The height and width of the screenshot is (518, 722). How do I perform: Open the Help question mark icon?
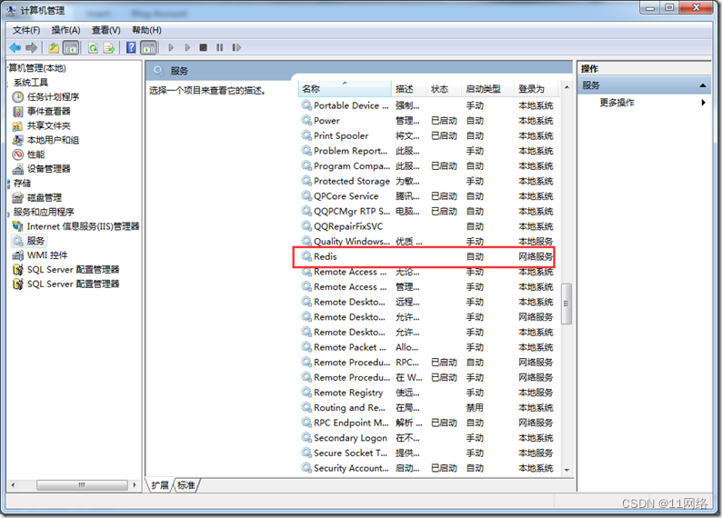131,47
